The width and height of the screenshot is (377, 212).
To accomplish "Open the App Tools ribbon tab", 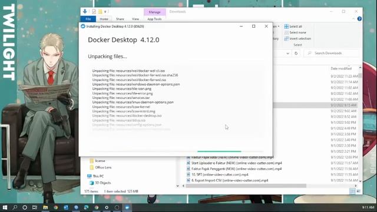I will [x=154, y=19].
